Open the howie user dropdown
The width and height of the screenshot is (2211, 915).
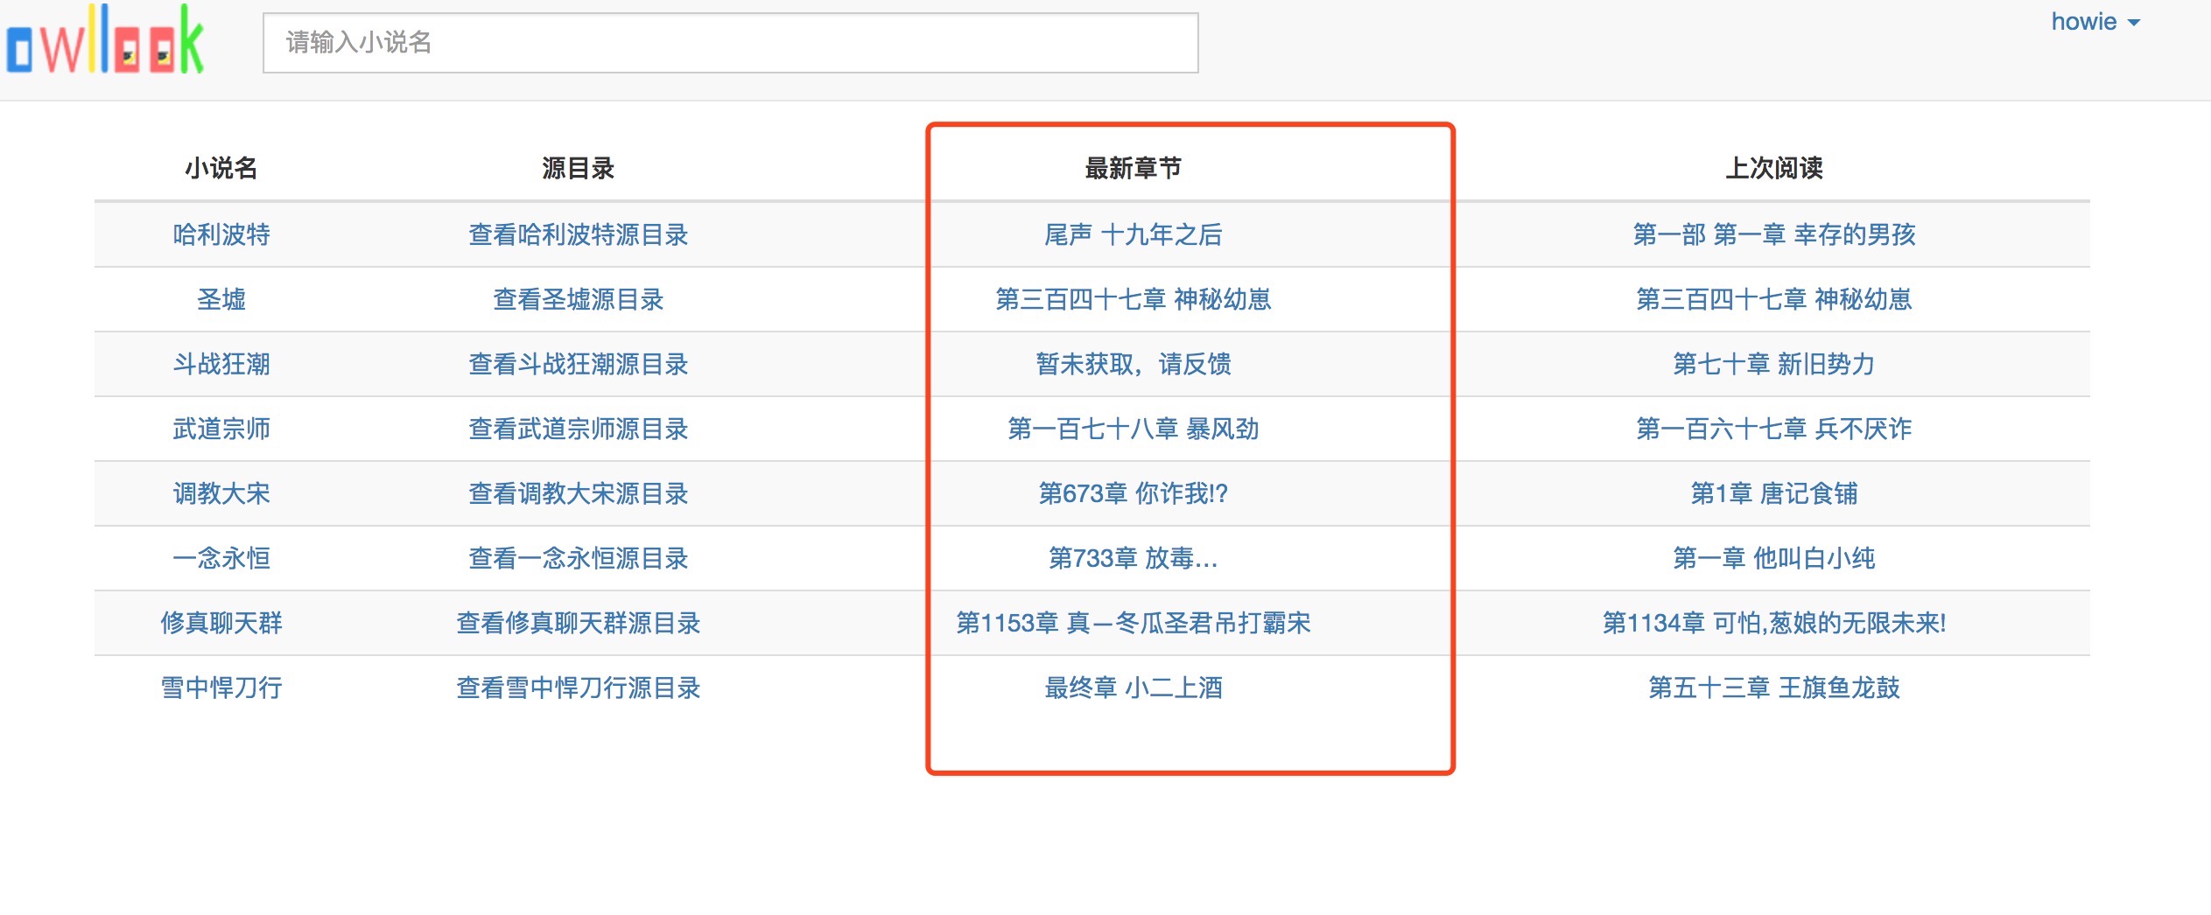click(x=2094, y=22)
